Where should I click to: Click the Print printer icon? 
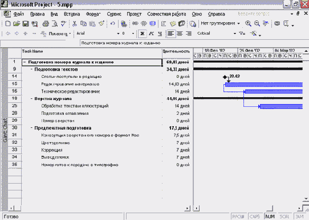coord(46,24)
